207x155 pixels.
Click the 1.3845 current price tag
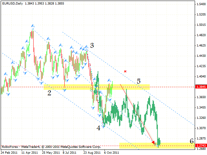pyautogui.click(x=200, y=87)
